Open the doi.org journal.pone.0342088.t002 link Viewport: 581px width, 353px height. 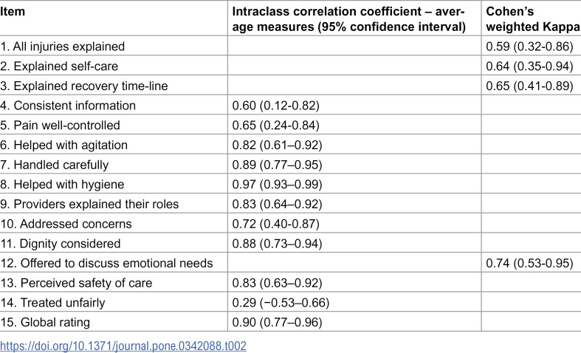(123, 346)
